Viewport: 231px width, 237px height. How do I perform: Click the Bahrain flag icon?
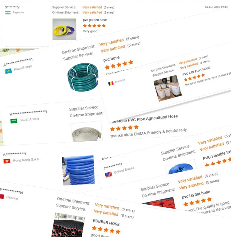[x=2, y=197]
